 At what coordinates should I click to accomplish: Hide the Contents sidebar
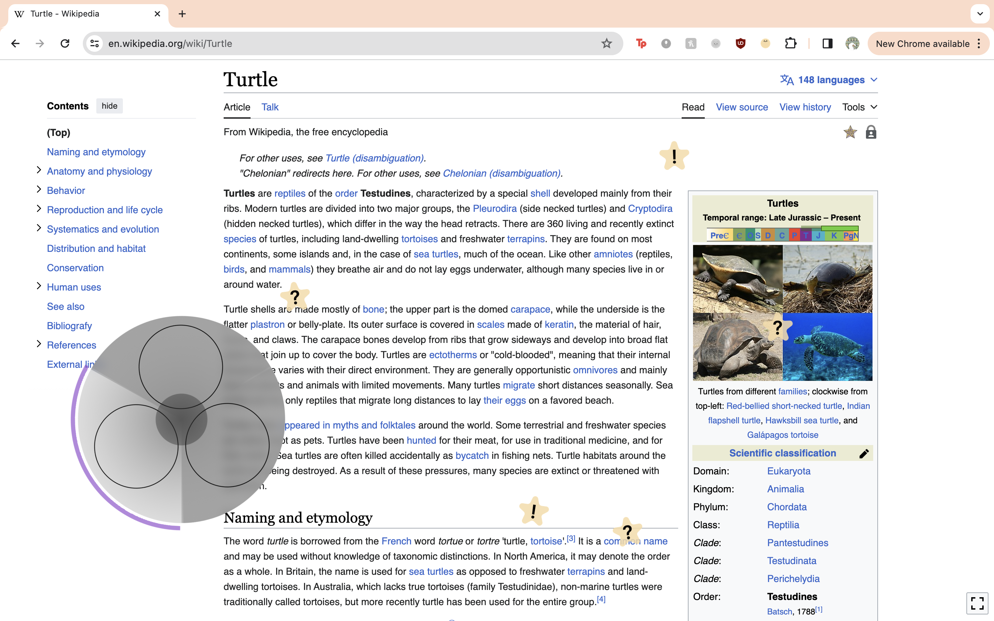point(109,106)
